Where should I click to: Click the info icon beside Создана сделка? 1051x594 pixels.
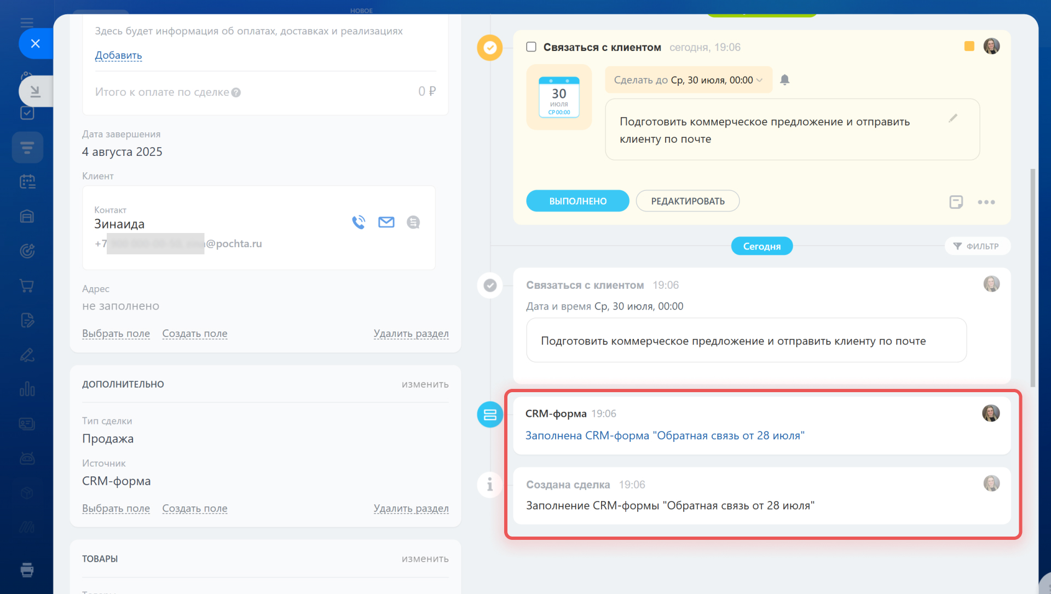coord(490,485)
